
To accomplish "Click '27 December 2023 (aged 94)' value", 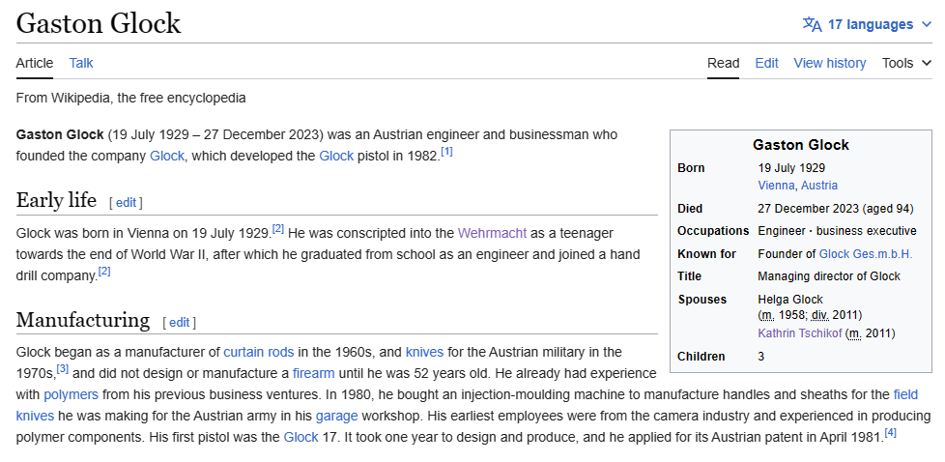I will pos(835,209).
